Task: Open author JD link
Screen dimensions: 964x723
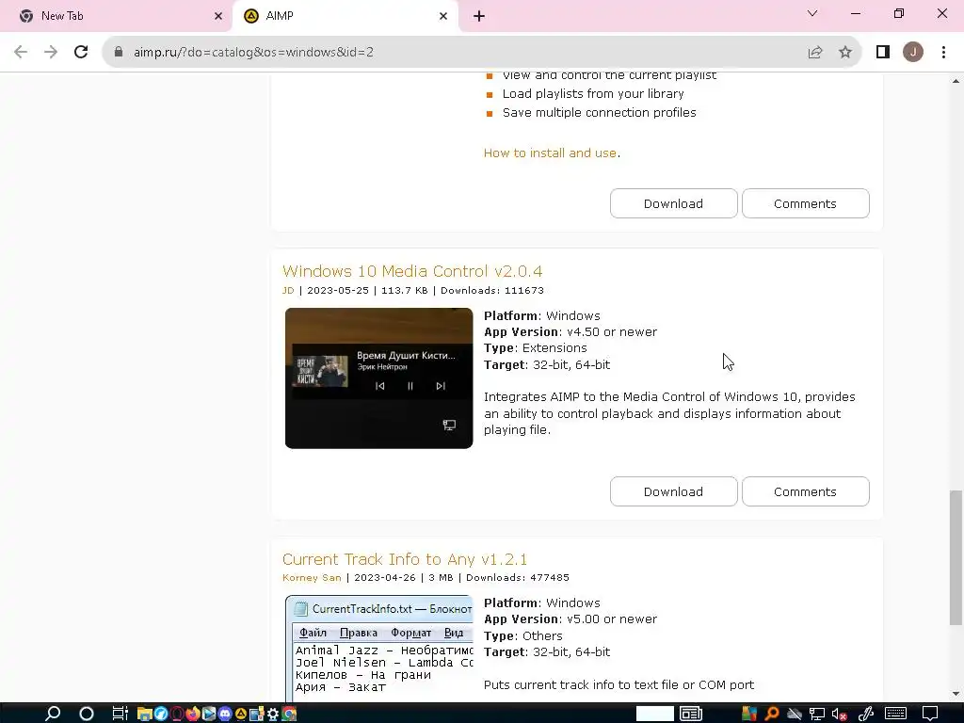Action: [288, 290]
